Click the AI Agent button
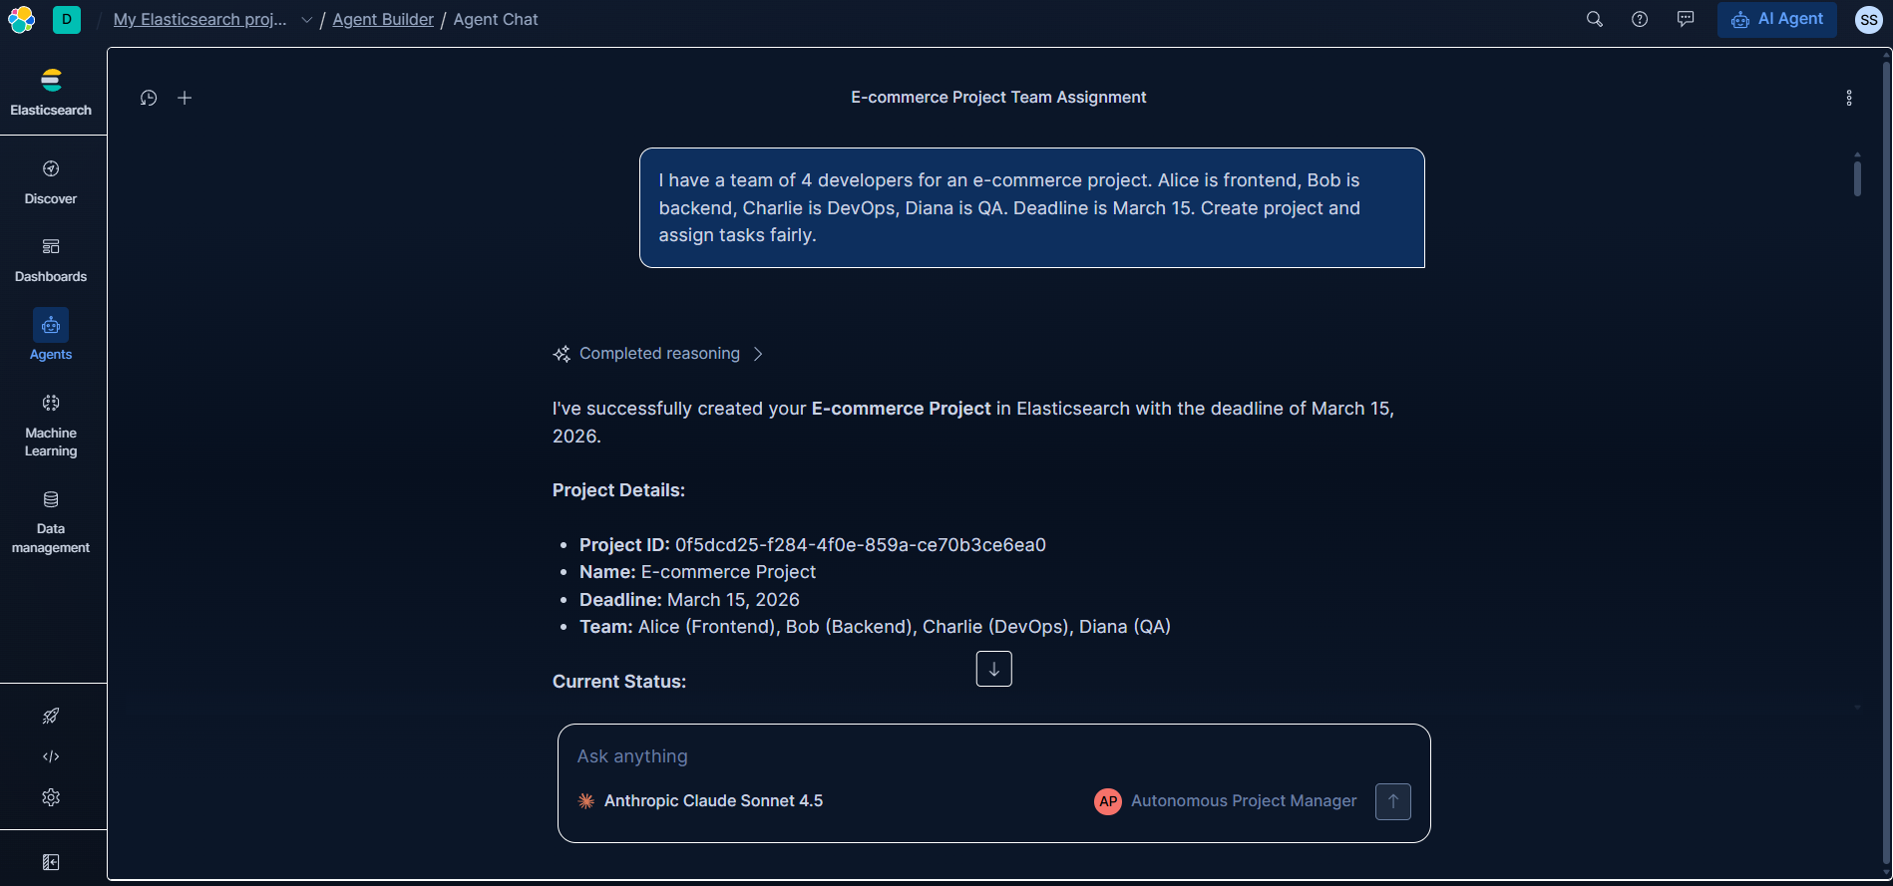1893x886 pixels. coord(1777,19)
